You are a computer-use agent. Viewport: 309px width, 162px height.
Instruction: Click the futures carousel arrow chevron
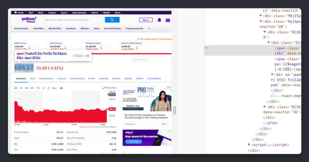tap(168, 46)
